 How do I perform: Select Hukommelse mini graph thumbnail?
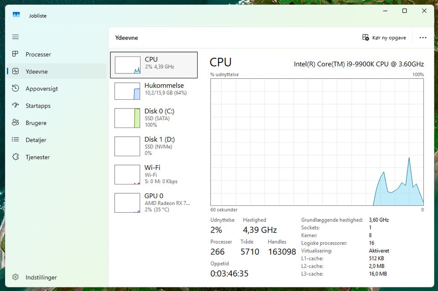tap(127, 91)
